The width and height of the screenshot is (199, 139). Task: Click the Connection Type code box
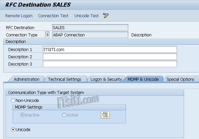[x=47, y=35]
